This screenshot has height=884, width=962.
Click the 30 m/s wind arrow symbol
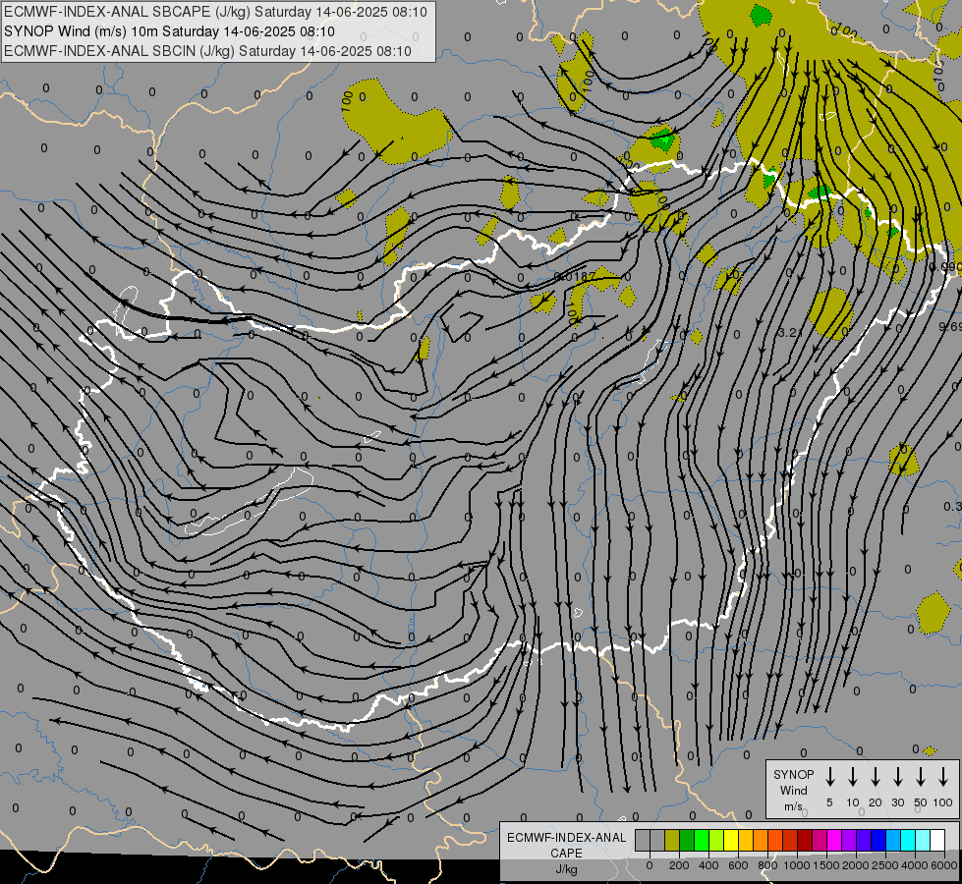[897, 776]
